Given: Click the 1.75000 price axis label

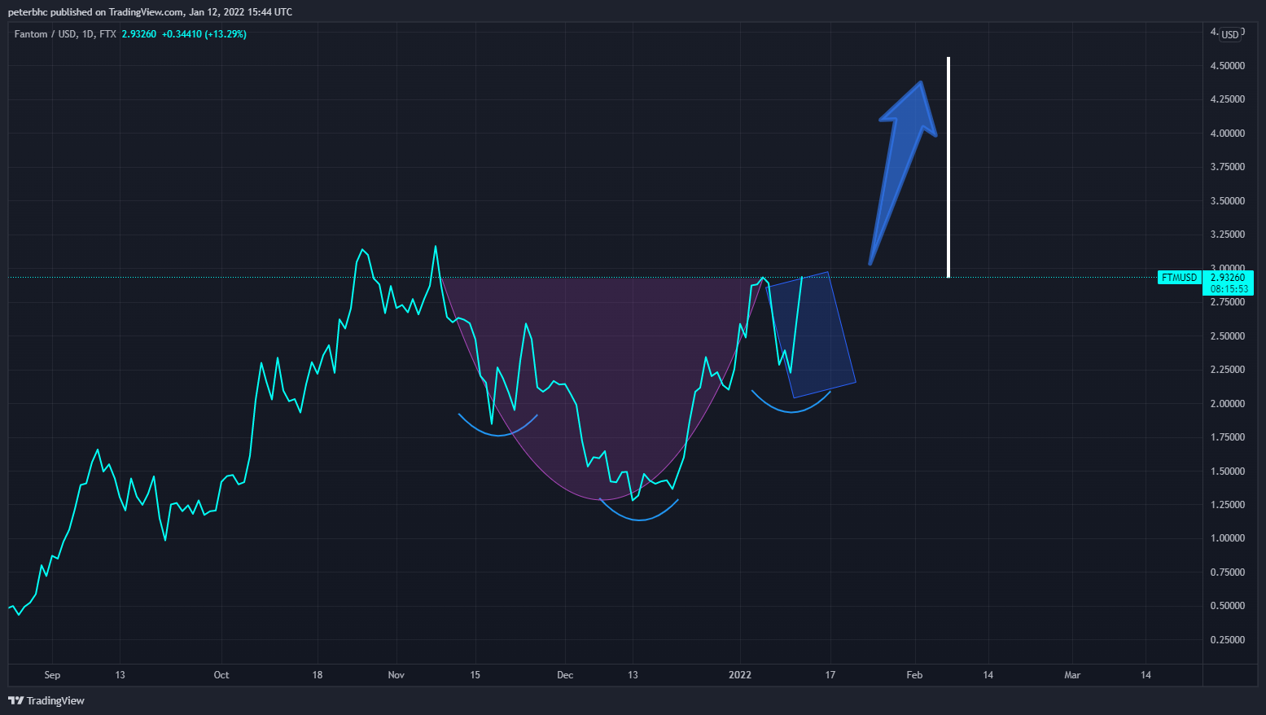Looking at the screenshot, I should (x=1228, y=437).
